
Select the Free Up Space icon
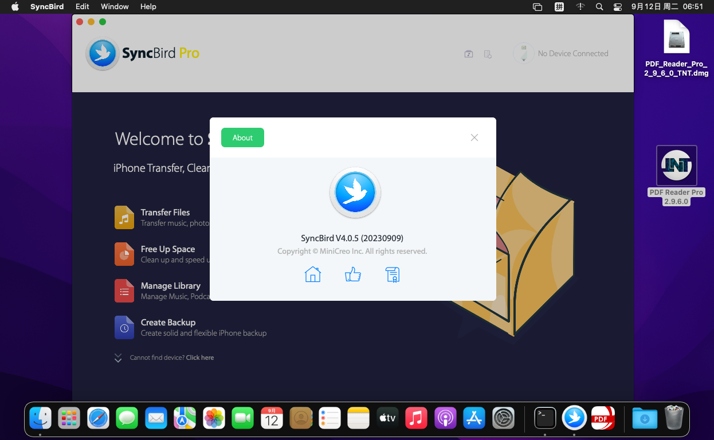click(x=124, y=254)
